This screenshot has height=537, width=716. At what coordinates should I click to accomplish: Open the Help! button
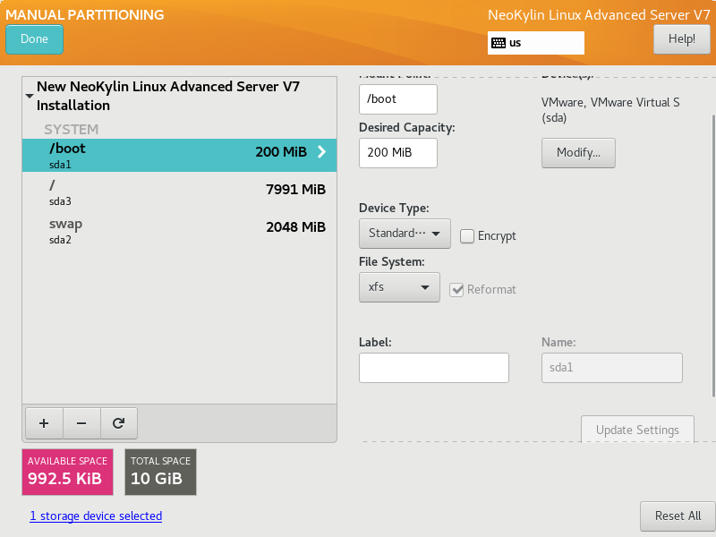click(x=682, y=39)
